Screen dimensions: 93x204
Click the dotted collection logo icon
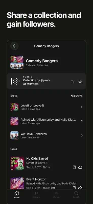[15, 81]
